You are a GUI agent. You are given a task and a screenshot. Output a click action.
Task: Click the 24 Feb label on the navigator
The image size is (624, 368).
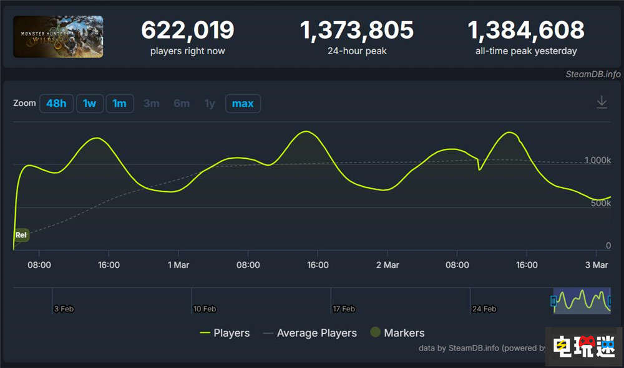click(484, 308)
